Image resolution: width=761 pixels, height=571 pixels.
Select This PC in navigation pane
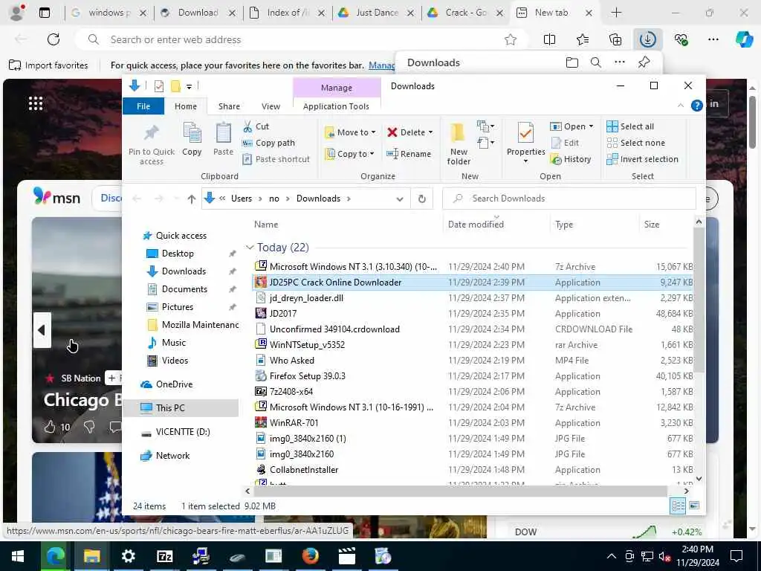coord(181,408)
